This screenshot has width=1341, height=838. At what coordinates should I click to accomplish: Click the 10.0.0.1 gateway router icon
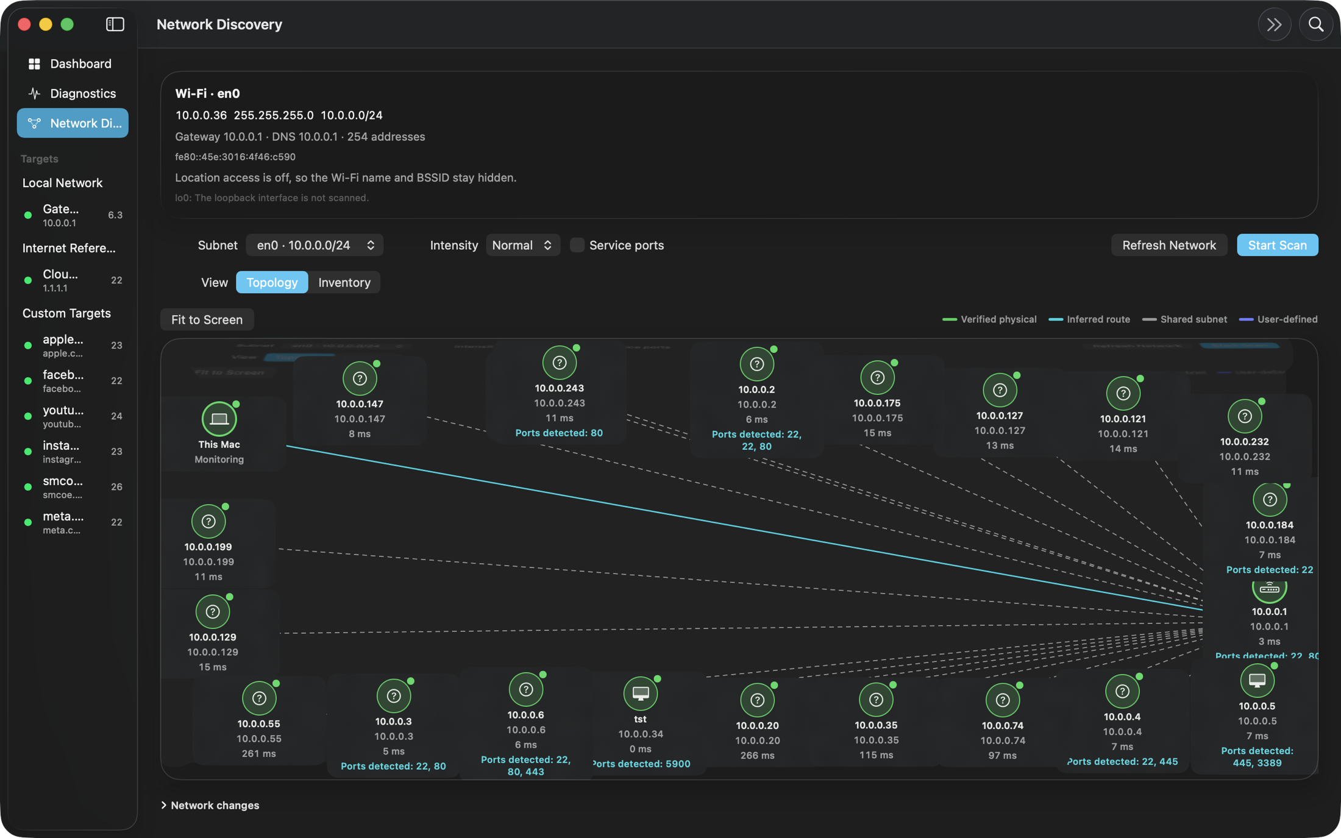(x=1269, y=589)
